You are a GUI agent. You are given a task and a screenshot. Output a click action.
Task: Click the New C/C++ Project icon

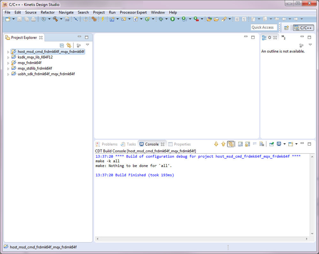(x=112, y=19)
